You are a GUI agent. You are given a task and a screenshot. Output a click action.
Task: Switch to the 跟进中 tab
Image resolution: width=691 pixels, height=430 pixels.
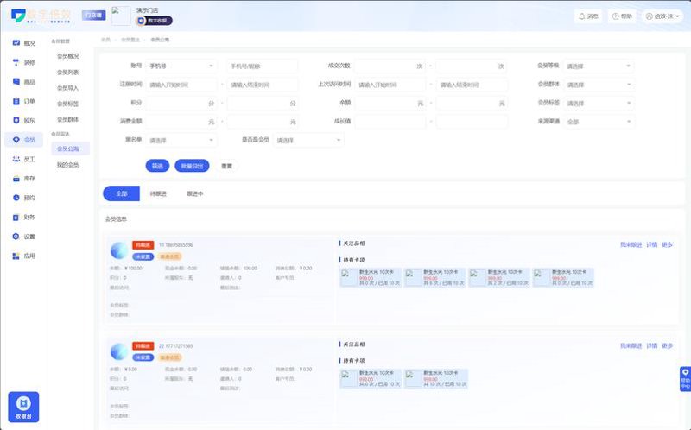[195, 194]
